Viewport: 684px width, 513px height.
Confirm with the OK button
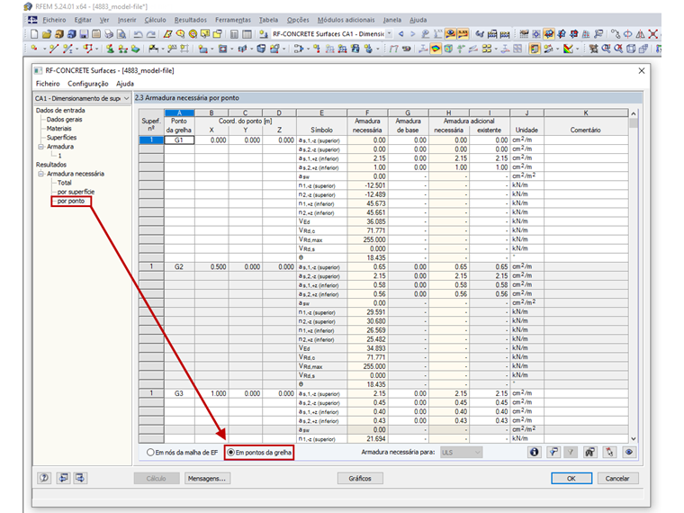click(x=571, y=479)
